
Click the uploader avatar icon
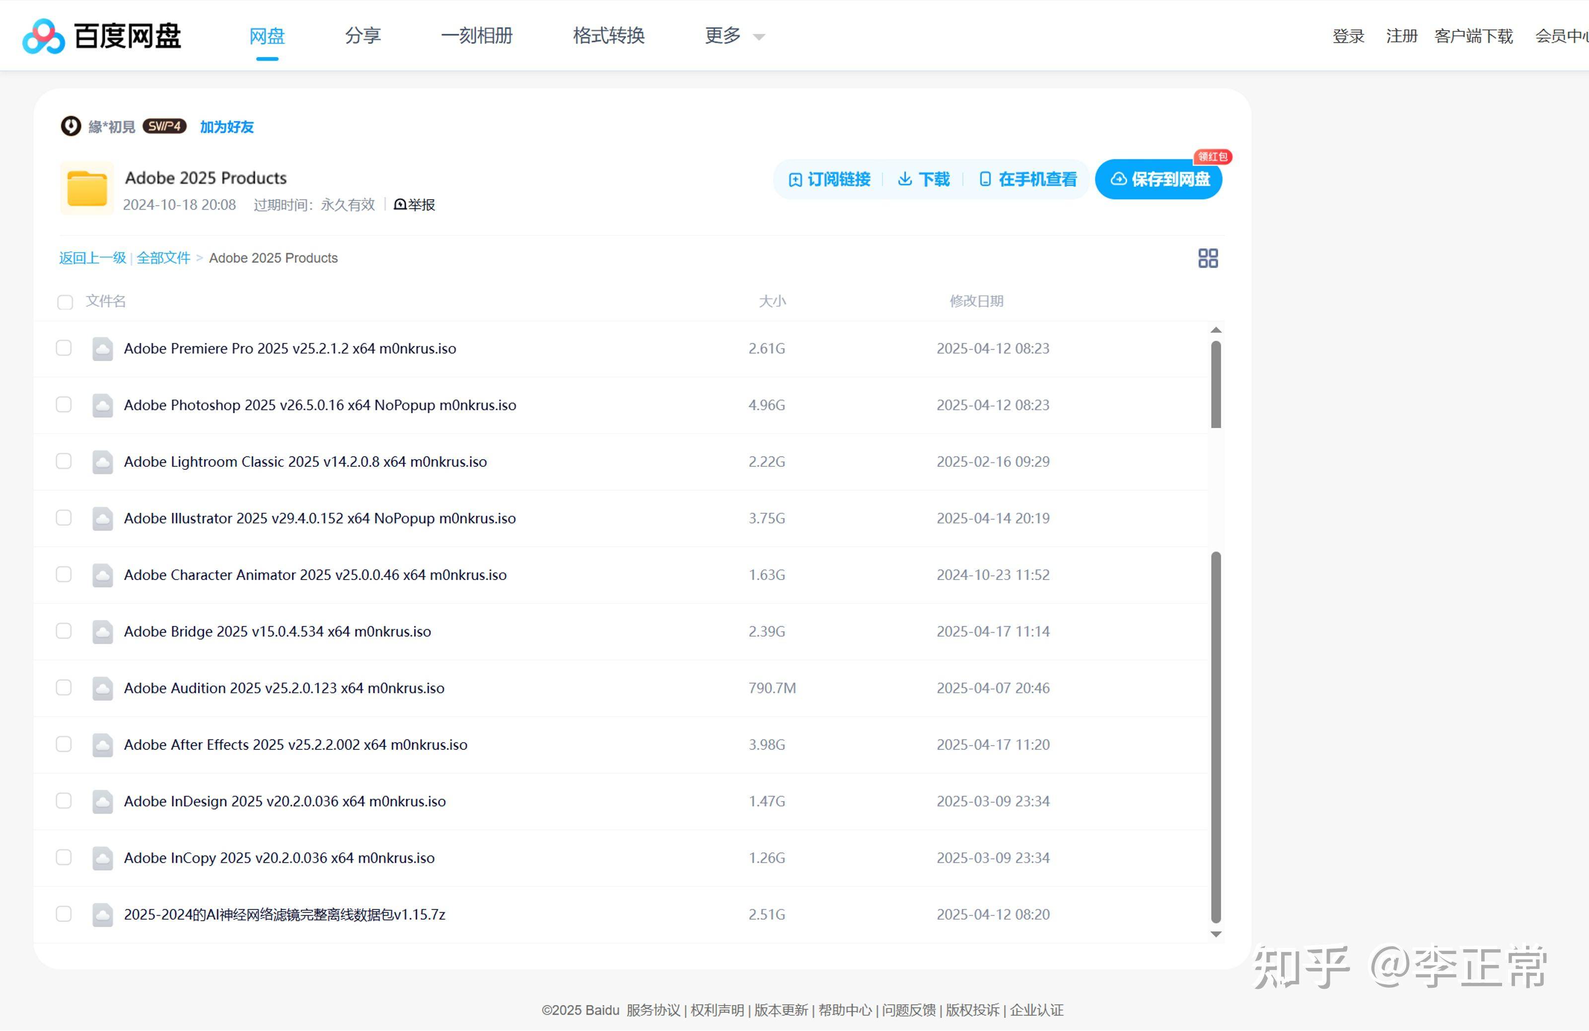[71, 126]
